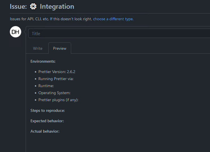Click the Integration gear emoji icon
This screenshot has height=152, width=210.
[x=33, y=6]
